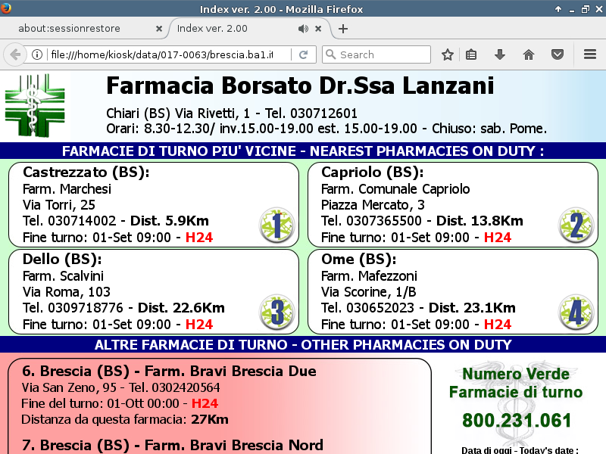606x454 pixels.
Task: Open the Firefox hamburger menu
Action: (x=590, y=54)
